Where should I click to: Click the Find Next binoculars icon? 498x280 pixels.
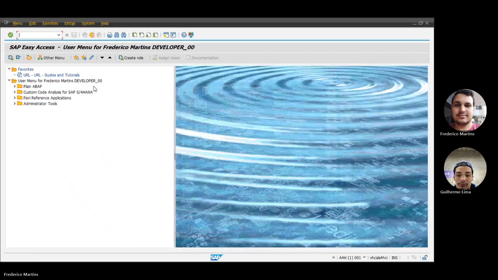(x=124, y=35)
